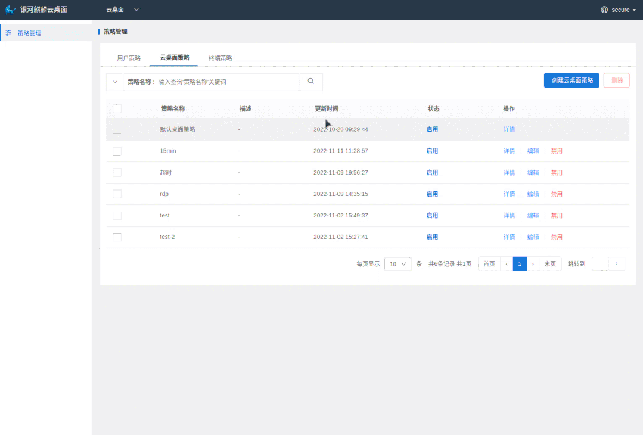Click the 策略名称 column header
Image resolution: width=643 pixels, height=435 pixels.
(x=173, y=108)
